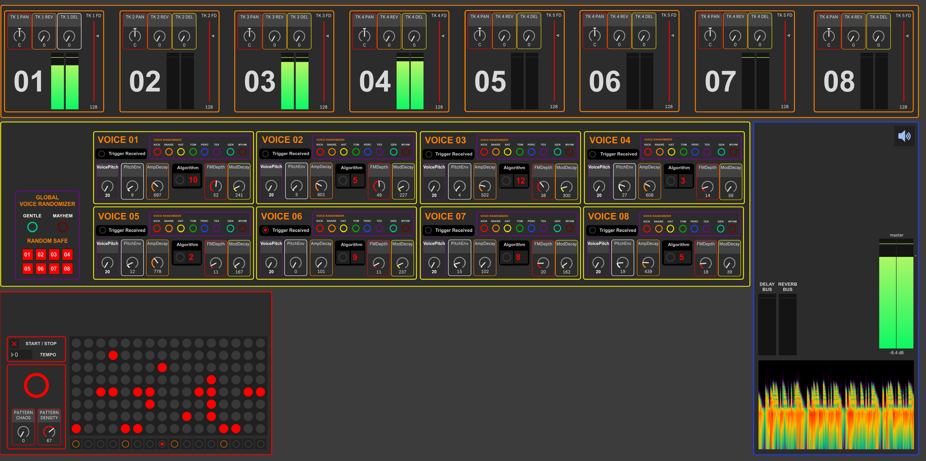
Task: Trigger the GEN randomizer on VOICE 04
Action: point(721,152)
